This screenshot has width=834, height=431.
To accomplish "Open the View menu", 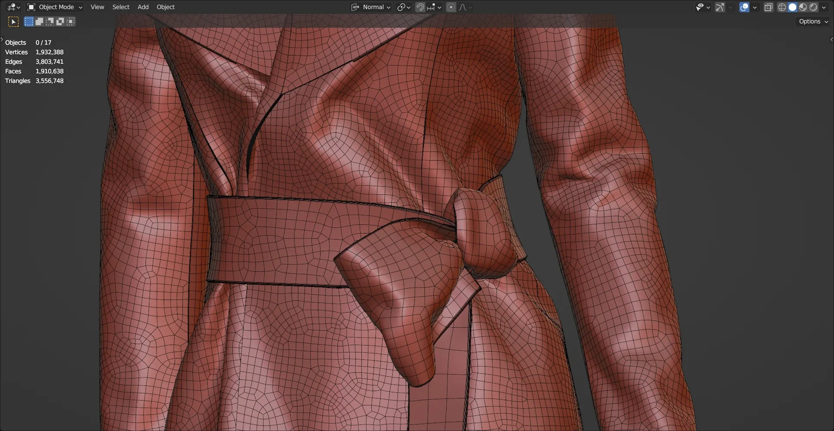I will pos(97,7).
